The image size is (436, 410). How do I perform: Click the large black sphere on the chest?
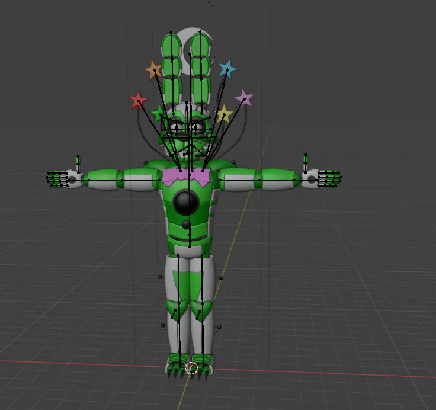tap(186, 203)
